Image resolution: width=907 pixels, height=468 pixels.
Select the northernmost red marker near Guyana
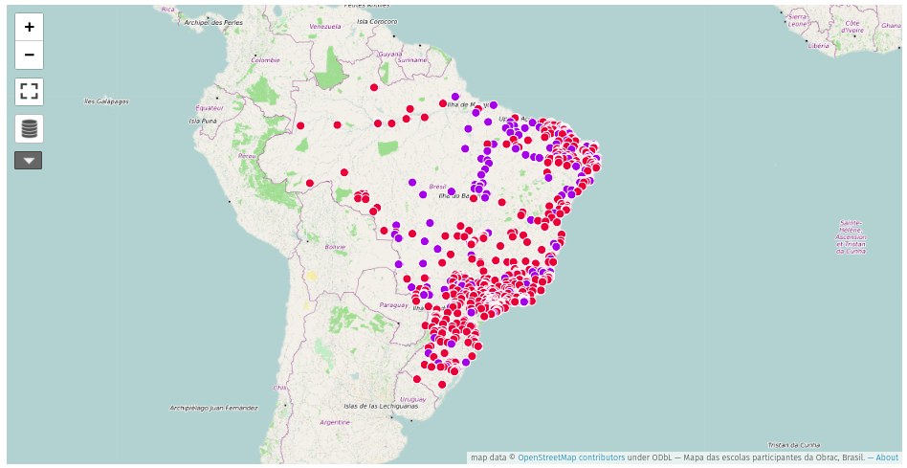(x=374, y=87)
